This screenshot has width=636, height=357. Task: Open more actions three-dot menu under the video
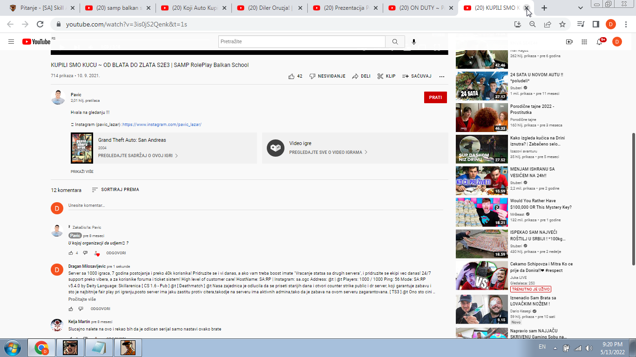(x=442, y=76)
